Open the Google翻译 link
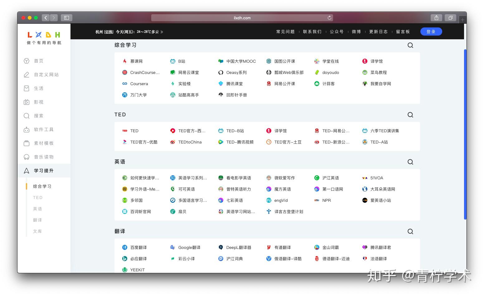484x296 pixels. (189, 247)
